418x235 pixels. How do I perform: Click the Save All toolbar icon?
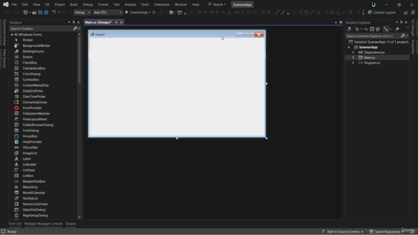tap(46, 12)
